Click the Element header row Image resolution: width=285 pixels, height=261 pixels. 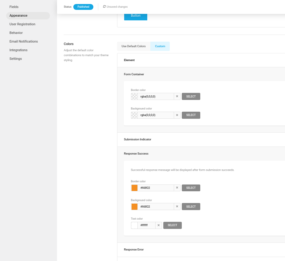click(201, 60)
